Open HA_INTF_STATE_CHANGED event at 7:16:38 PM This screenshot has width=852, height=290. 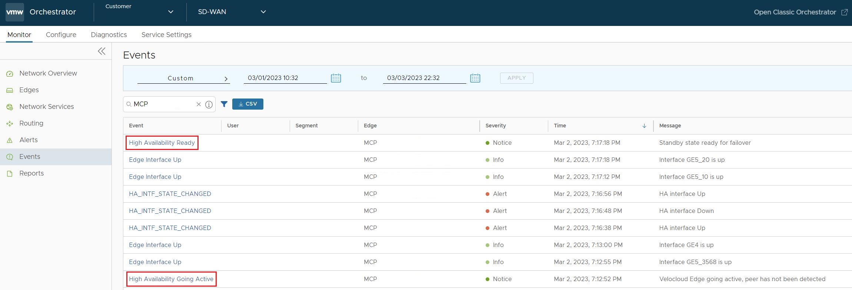coord(170,228)
